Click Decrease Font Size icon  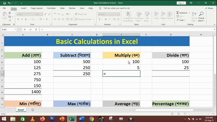coord(49,14)
